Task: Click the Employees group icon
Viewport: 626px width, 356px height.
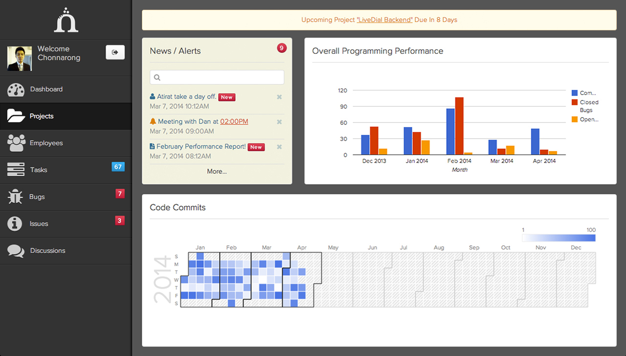Action: pyautogui.click(x=16, y=143)
